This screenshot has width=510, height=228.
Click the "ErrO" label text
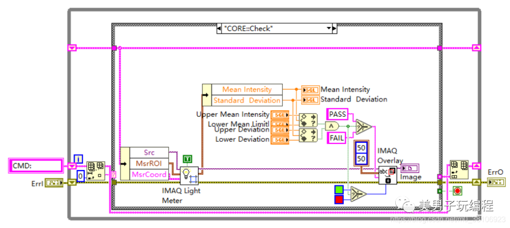(x=495, y=172)
